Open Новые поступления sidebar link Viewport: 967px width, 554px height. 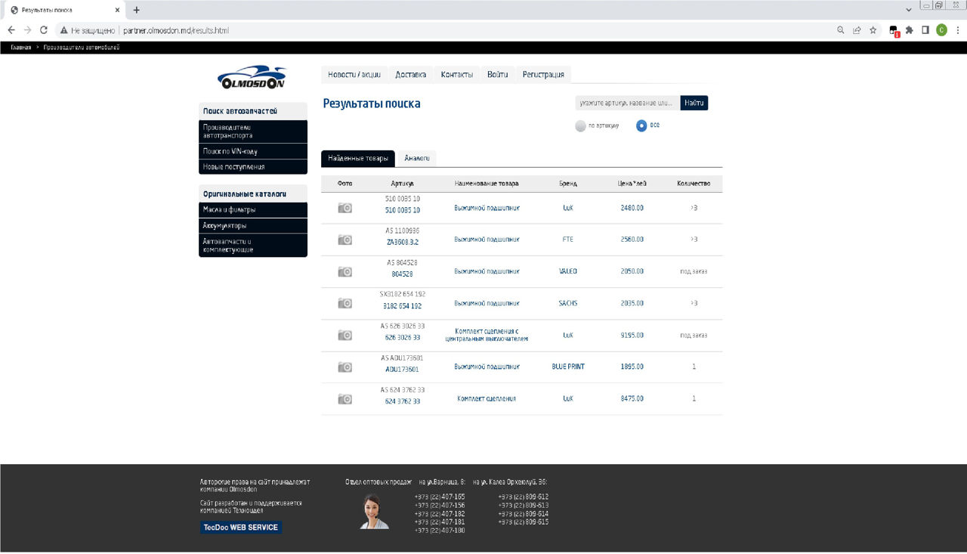tap(253, 167)
